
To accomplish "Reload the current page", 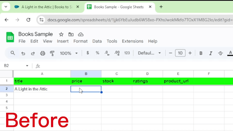I will tap(28, 20).
